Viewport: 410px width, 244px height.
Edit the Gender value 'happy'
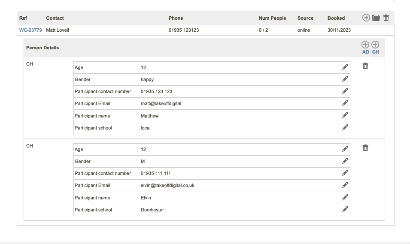pos(345,79)
